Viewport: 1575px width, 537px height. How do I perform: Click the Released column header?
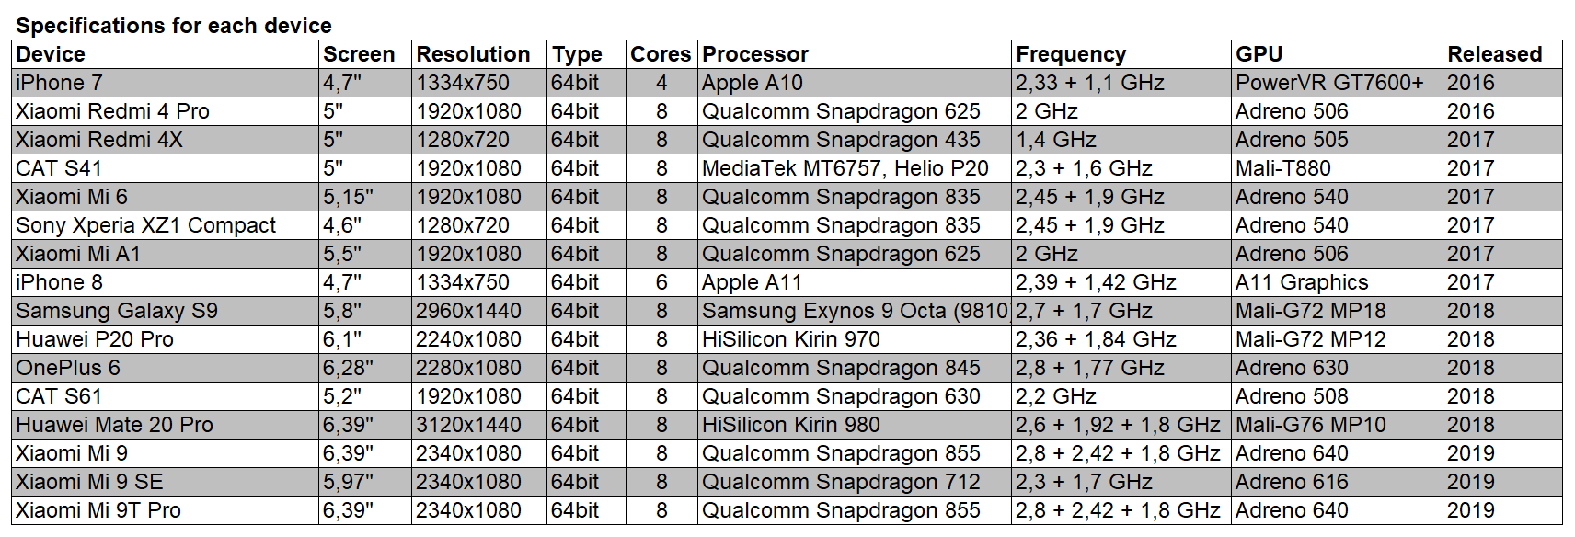1495,54
